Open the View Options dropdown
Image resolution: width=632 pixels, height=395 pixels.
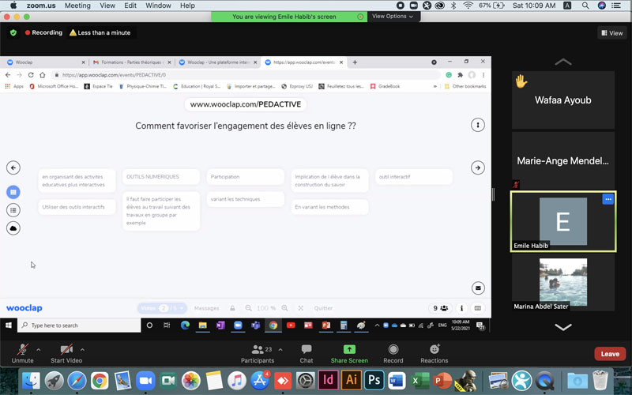pos(393,16)
